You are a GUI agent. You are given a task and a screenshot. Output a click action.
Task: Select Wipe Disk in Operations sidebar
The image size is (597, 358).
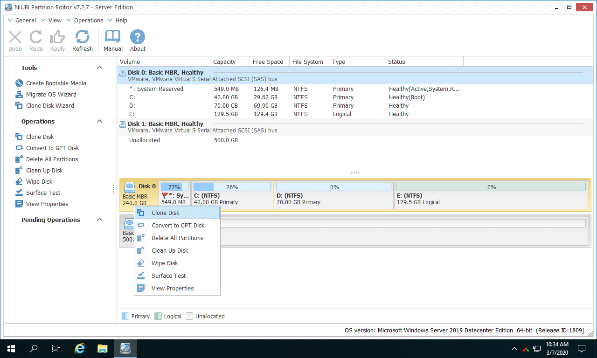(x=39, y=181)
